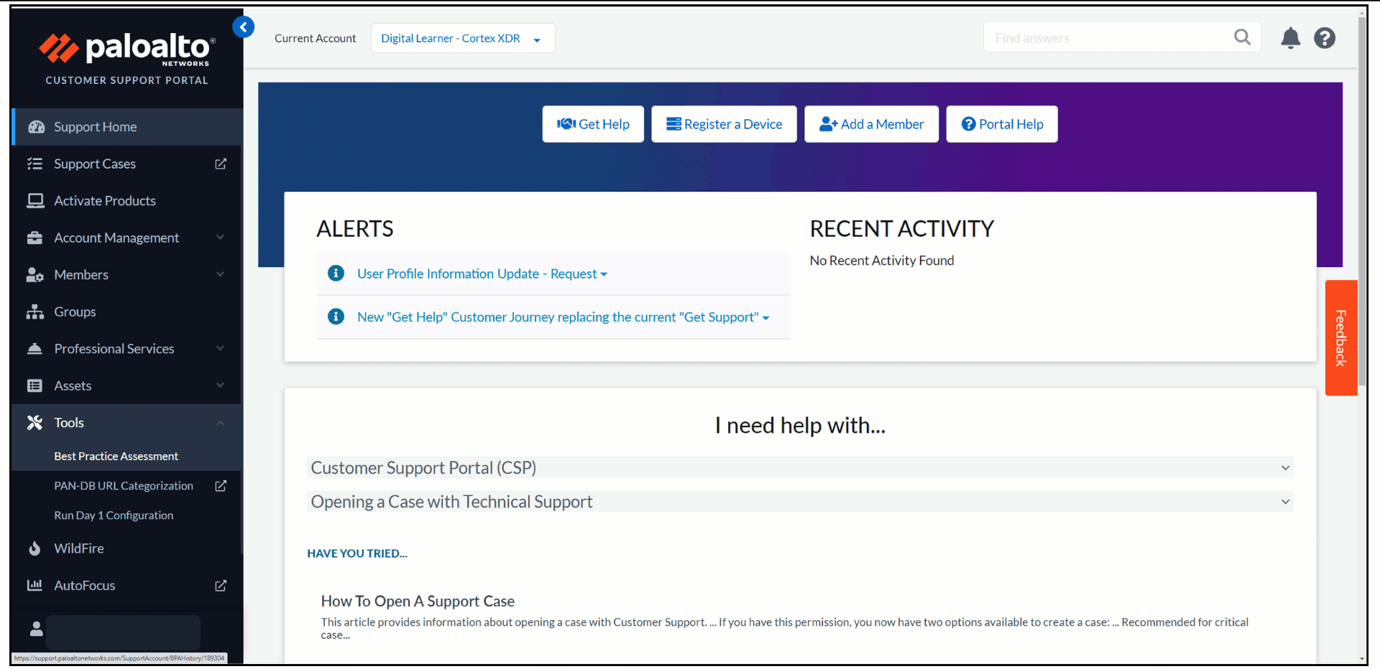The width and height of the screenshot is (1380, 669).
Task: Expand the Members submenu chevron
Action: [221, 274]
